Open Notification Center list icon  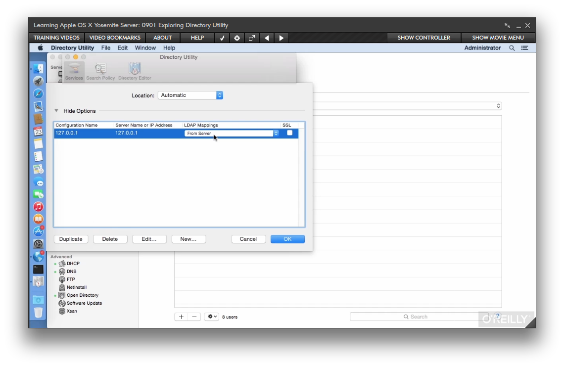coord(524,48)
